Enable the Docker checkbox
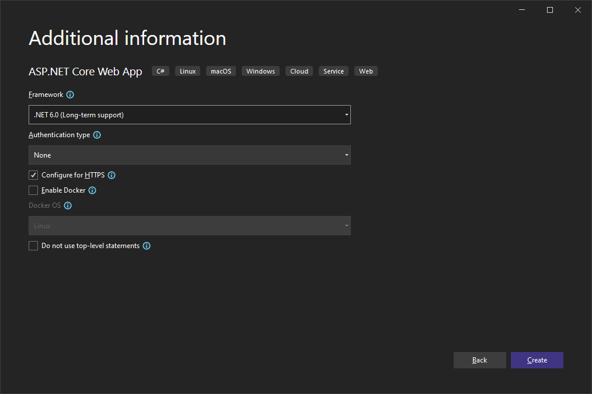Image resolution: width=592 pixels, height=394 pixels. 33,190
